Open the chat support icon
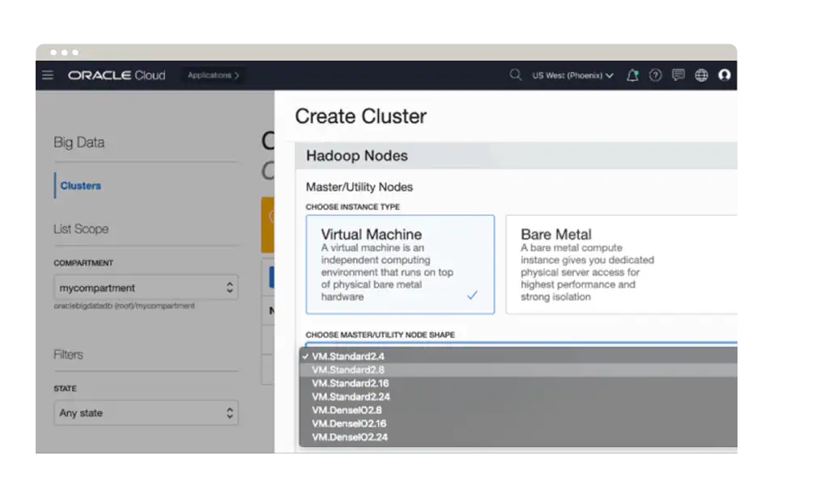This screenshot has width=829, height=485. 678,75
